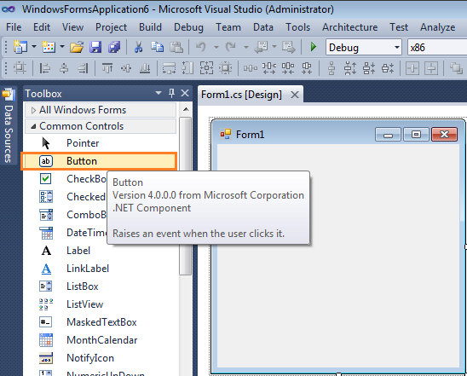Select the Button control in Toolbox
This screenshot has width=467, height=376.
99,161
